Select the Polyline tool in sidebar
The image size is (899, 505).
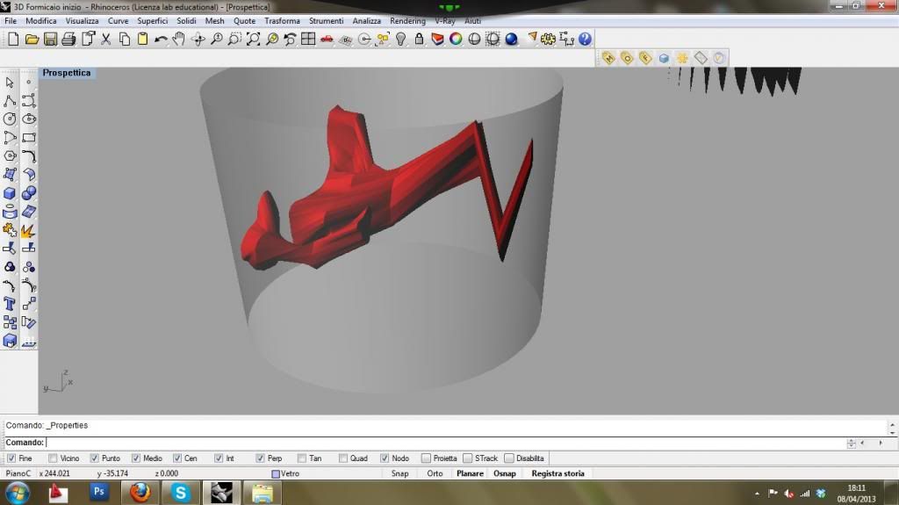pos(10,101)
